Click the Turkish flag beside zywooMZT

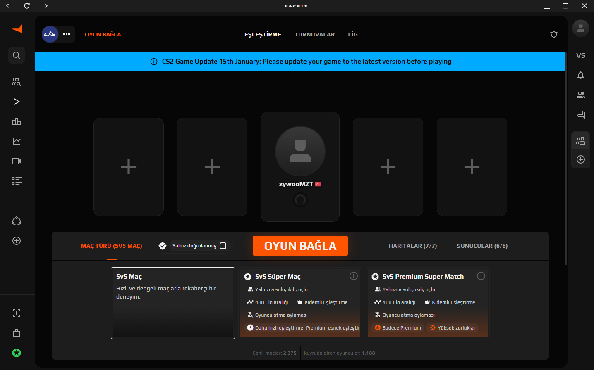coord(318,184)
